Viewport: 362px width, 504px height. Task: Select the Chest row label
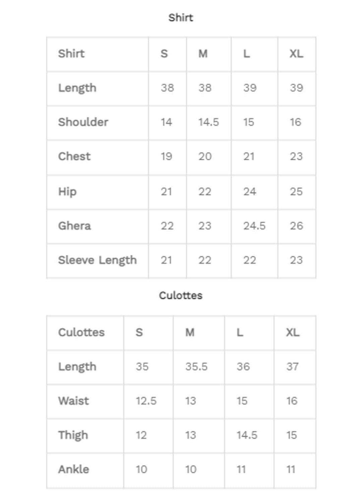pyautogui.click(x=74, y=156)
